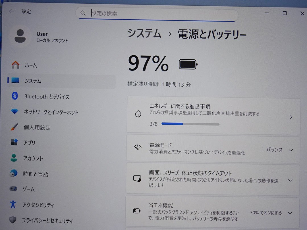Click 推定残り時間 1 時間 13 分 text
Screen dimensions: 307x230
(x=159, y=84)
